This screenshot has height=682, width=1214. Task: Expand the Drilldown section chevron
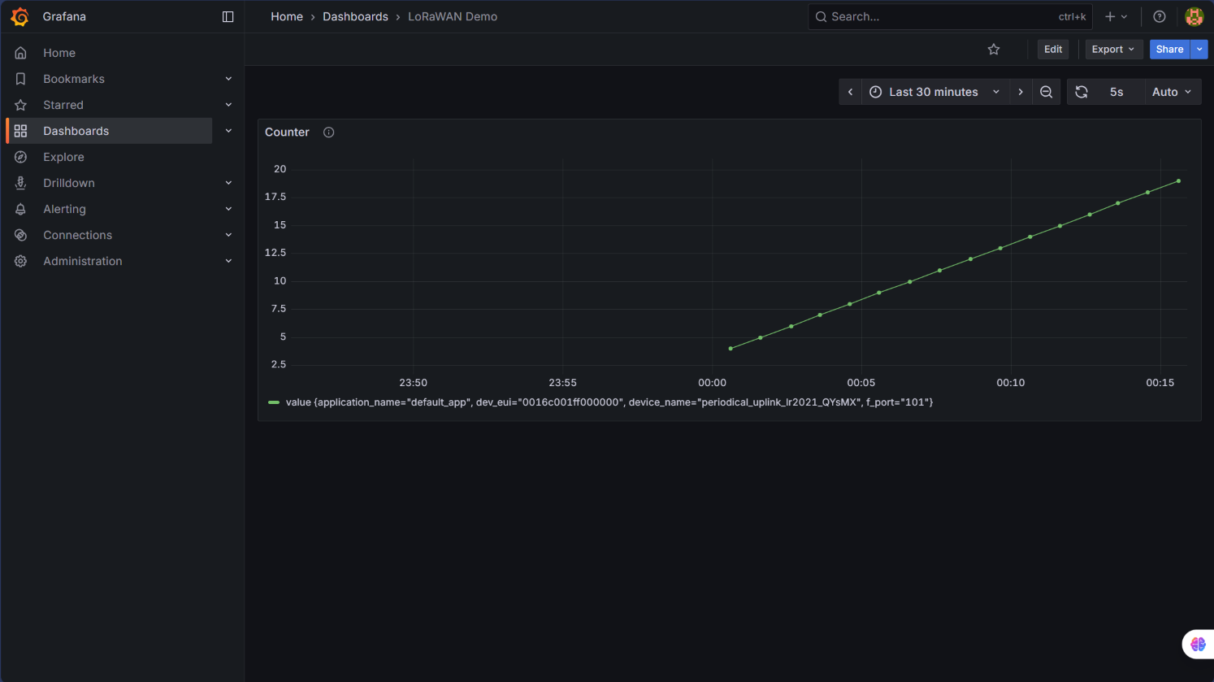click(x=228, y=183)
